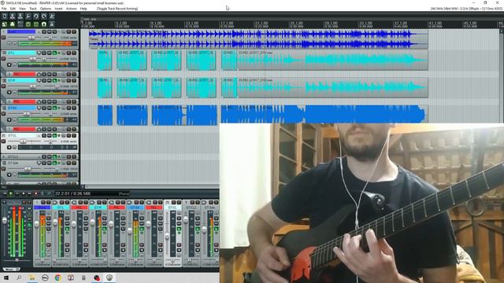Open the Edit menu
This screenshot has height=283, width=504.
tap(13, 9)
